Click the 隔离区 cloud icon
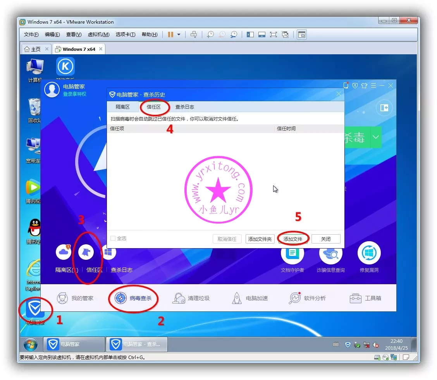The height and width of the screenshot is (380, 437). pos(64,252)
